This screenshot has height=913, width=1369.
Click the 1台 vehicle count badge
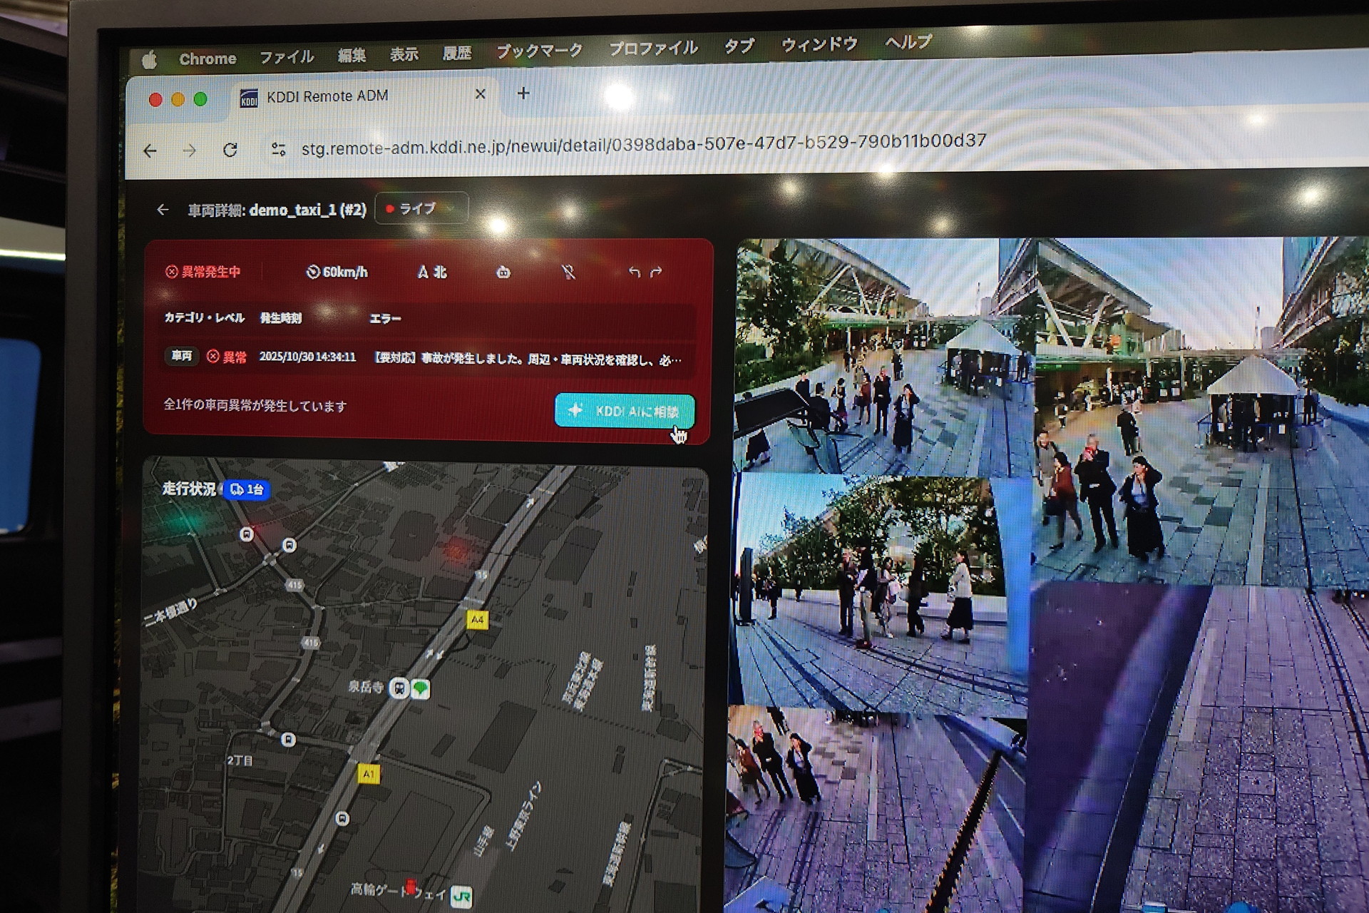click(247, 489)
